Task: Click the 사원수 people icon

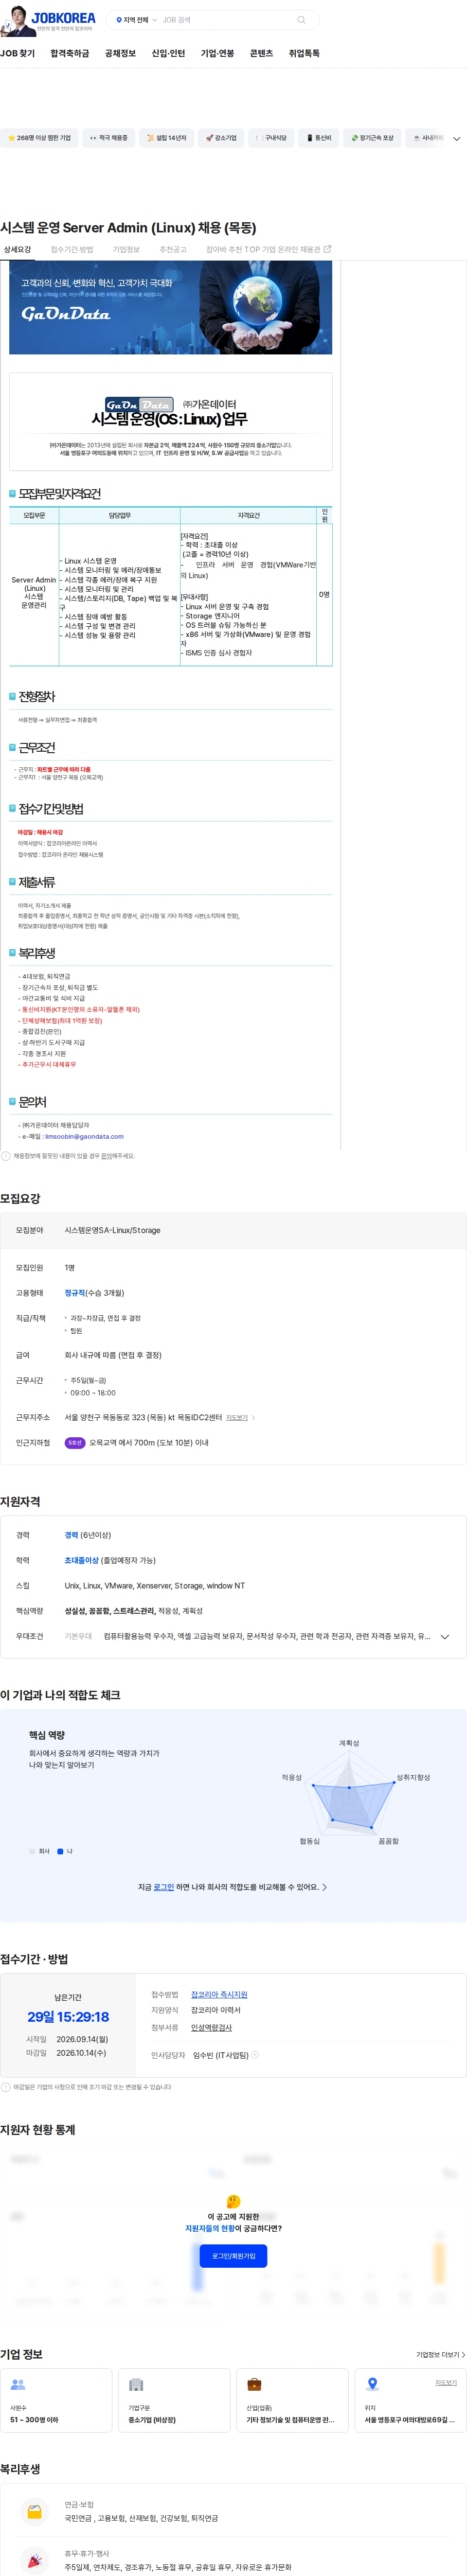Action: coord(17,2384)
